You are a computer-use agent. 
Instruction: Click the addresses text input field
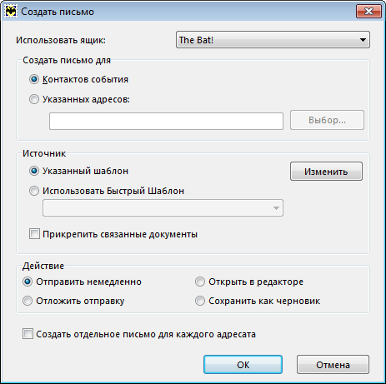tap(166, 121)
